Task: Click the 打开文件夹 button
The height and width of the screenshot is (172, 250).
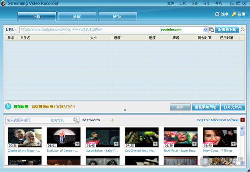Action: [x=233, y=107]
